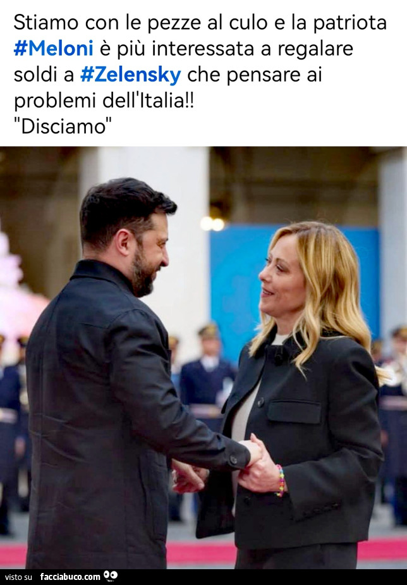The width and height of the screenshot is (407, 585).
Task: Click the line "problemi dell'Italia!!"
Action: (x=104, y=101)
